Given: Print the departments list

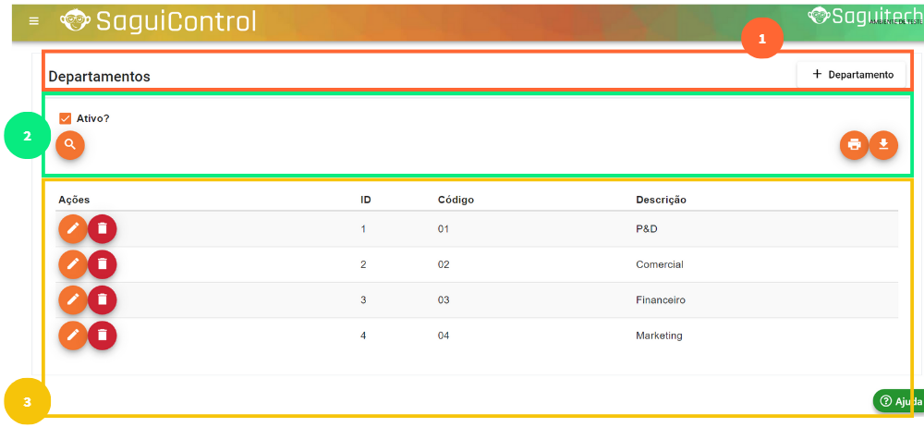Looking at the screenshot, I should click(854, 145).
